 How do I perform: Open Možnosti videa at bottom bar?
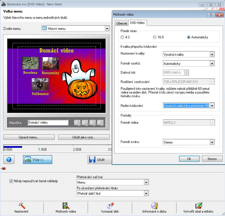coord(66,208)
